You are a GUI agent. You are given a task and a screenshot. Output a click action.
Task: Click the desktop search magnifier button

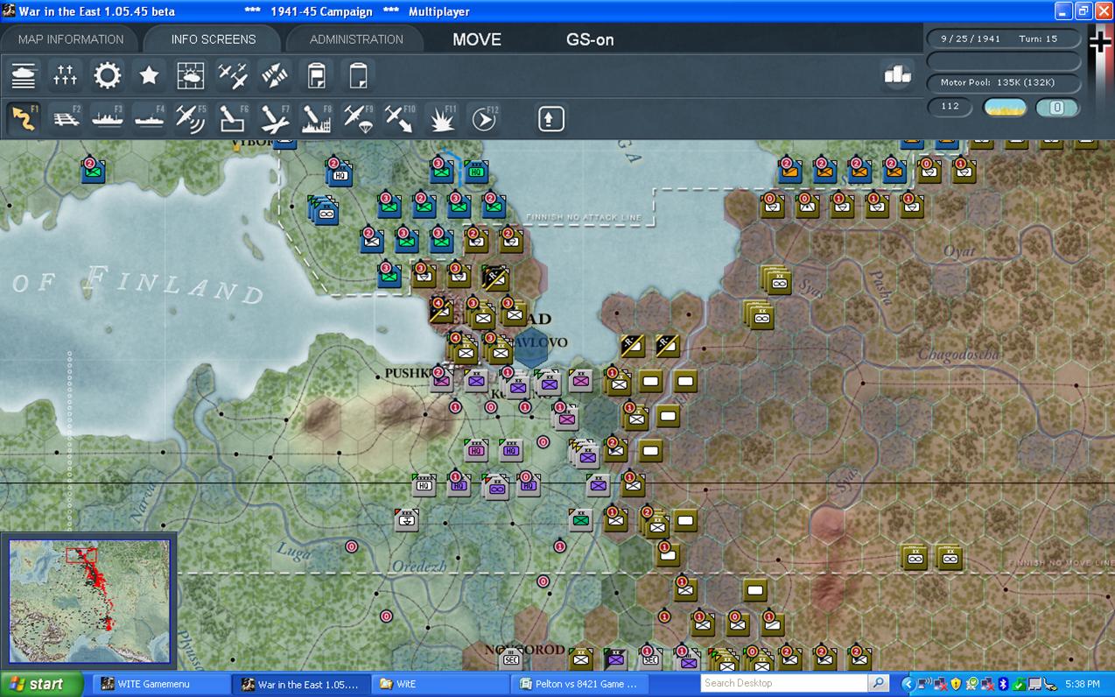[x=878, y=683]
